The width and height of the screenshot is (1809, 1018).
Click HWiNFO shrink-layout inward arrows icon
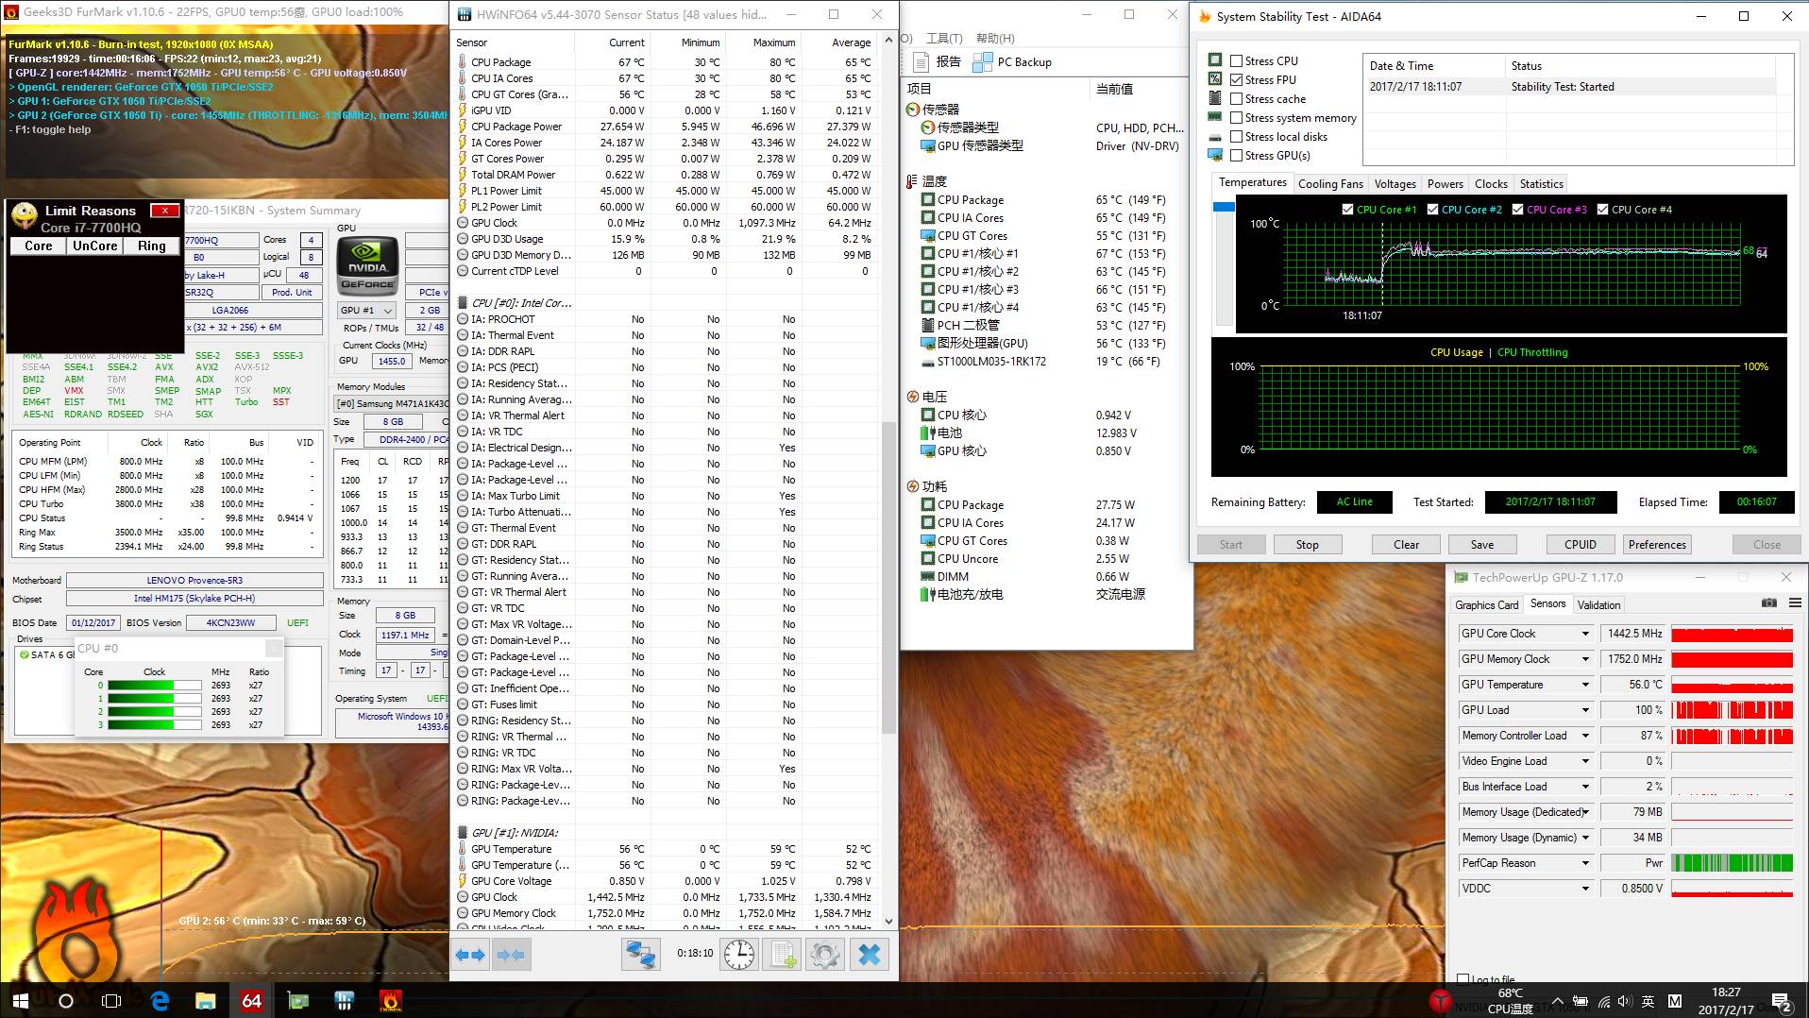[x=511, y=955]
